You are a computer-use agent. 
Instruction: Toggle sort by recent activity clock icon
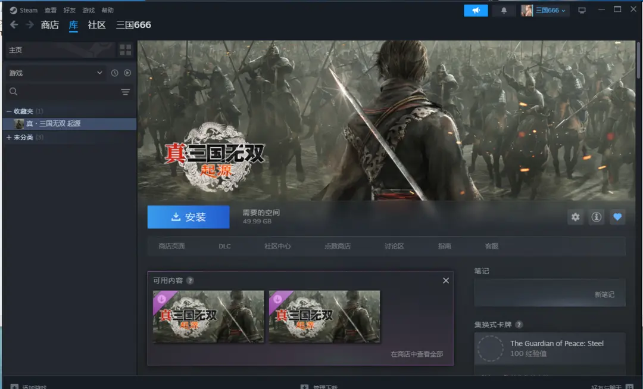pyautogui.click(x=114, y=73)
